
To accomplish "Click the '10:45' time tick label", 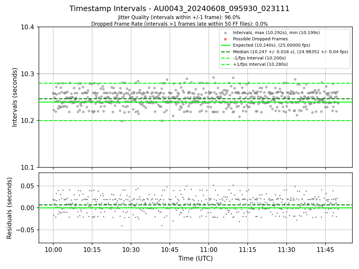I will tap(170, 250).
